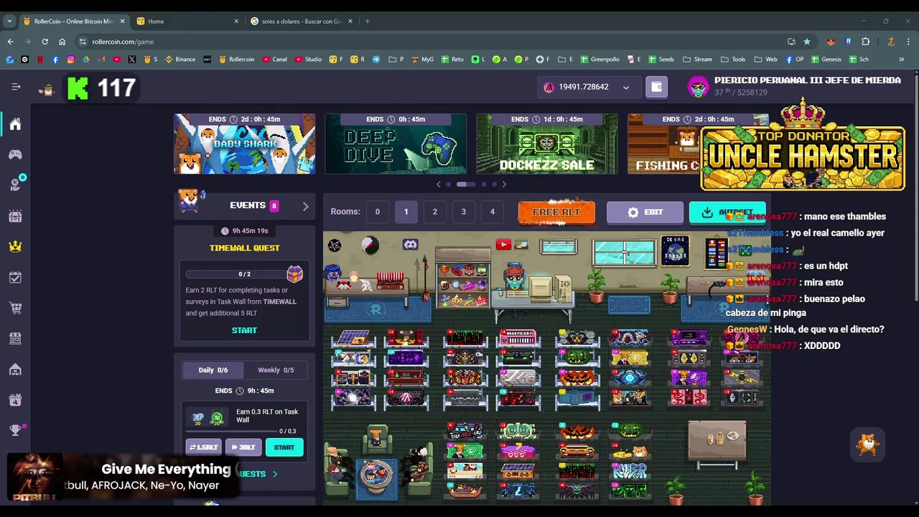This screenshot has width=919, height=517.
Task: Select room 1
Action: (406, 212)
